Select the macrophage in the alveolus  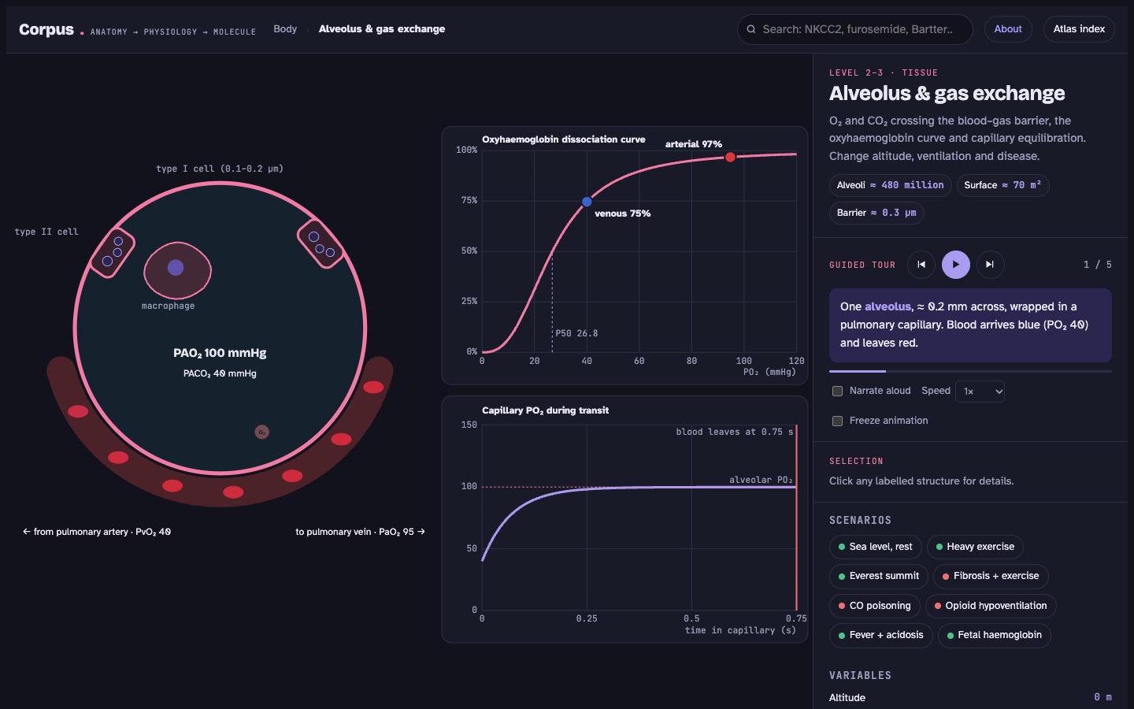(176, 269)
